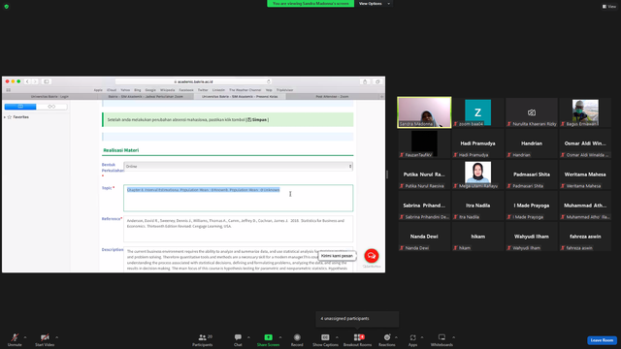Open the Participants panel icon

[203, 337]
